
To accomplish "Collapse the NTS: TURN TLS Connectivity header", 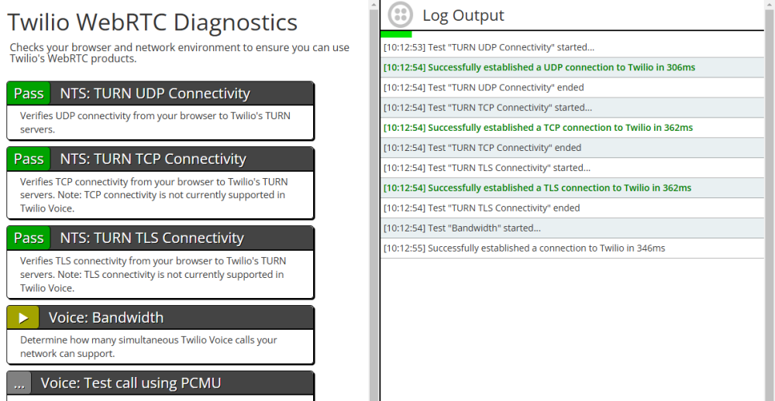I will pyautogui.click(x=181, y=238).
